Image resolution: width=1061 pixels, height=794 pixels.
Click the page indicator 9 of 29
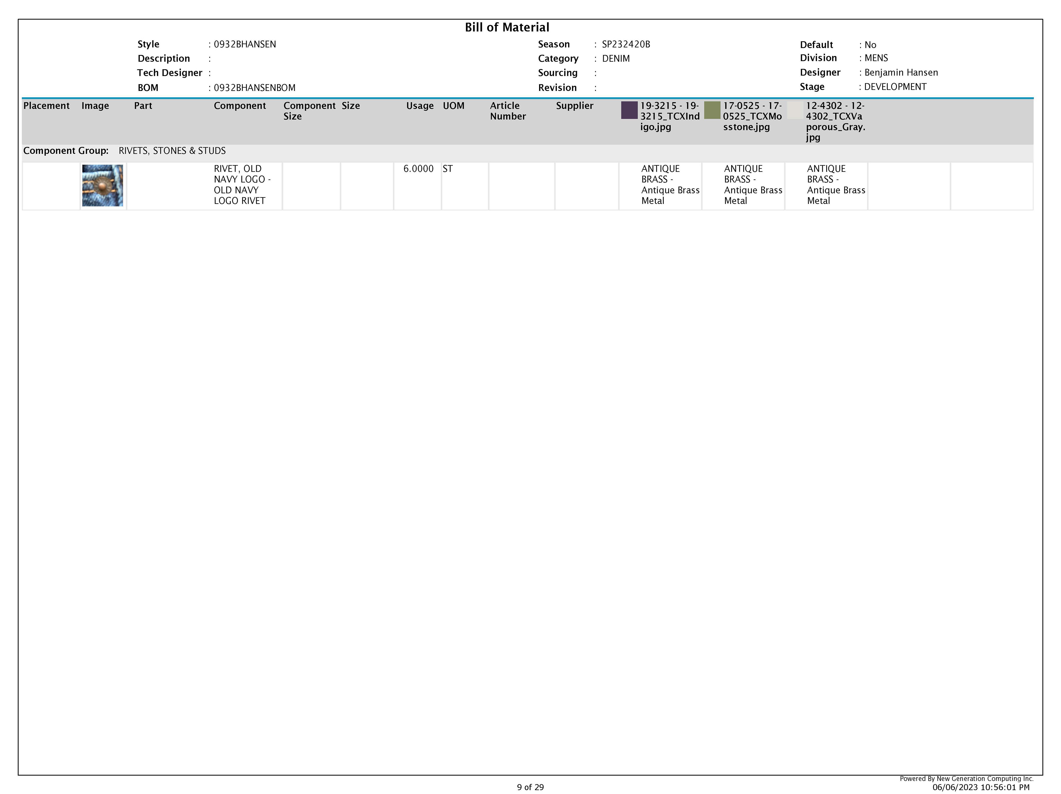tap(530, 787)
